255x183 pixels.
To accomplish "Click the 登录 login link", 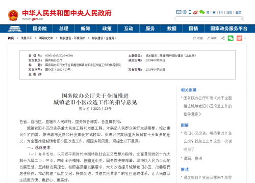I will tap(238, 12).
